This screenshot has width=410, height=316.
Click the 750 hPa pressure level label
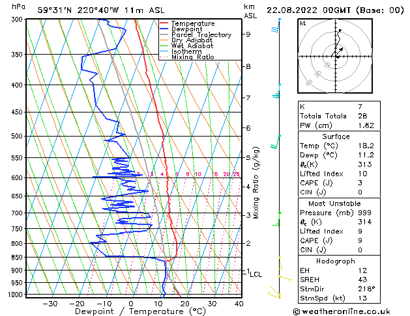(x=18, y=229)
